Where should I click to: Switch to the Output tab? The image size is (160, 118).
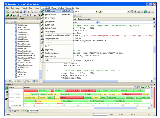[9, 111]
